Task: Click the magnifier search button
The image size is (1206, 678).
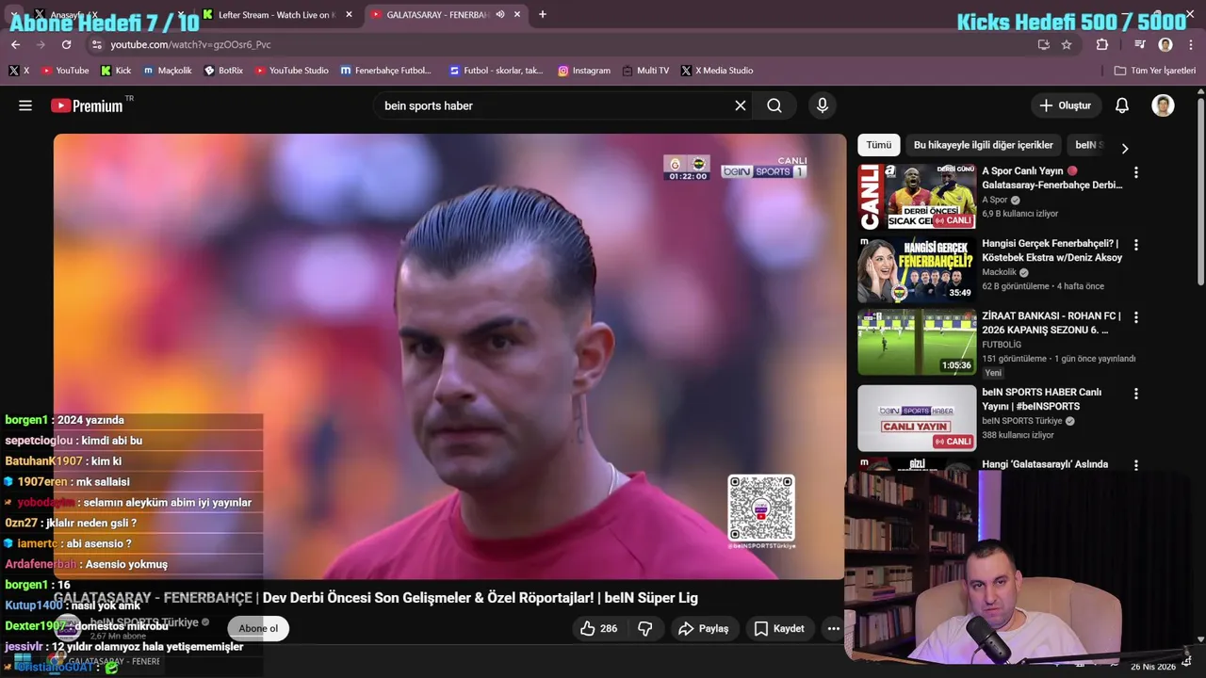Action: click(x=774, y=105)
